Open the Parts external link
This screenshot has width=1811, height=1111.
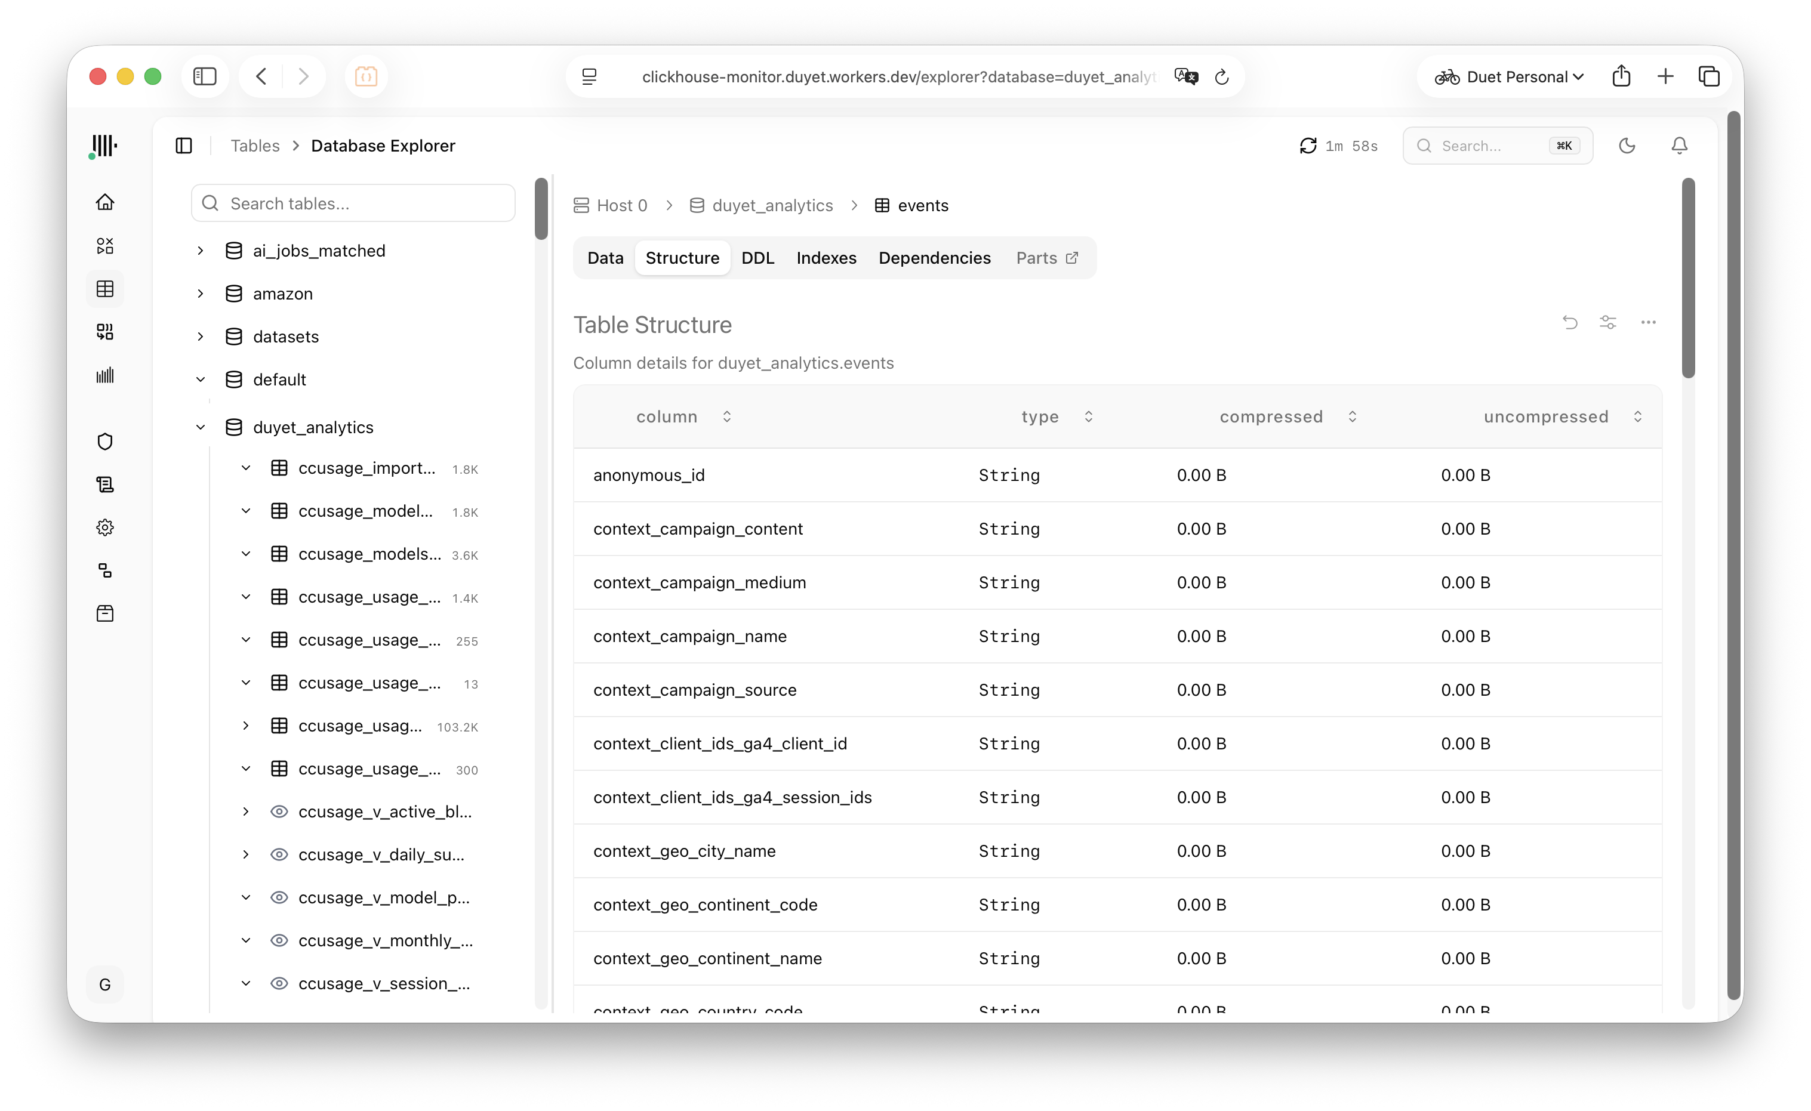(x=1046, y=258)
